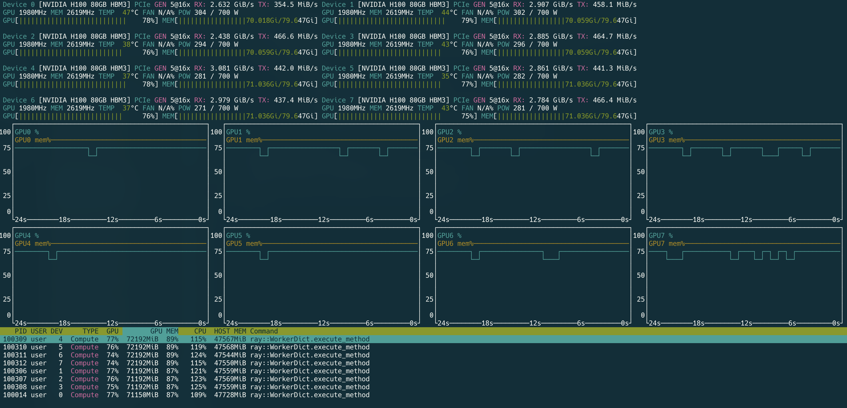
Task: Sort by GPU MEM column header
Action: coord(164,331)
